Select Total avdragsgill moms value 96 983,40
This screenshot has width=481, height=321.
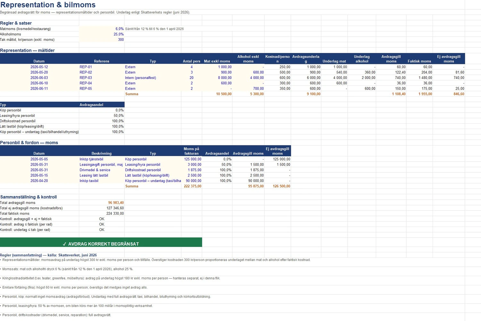pyautogui.click(x=102, y=203)
